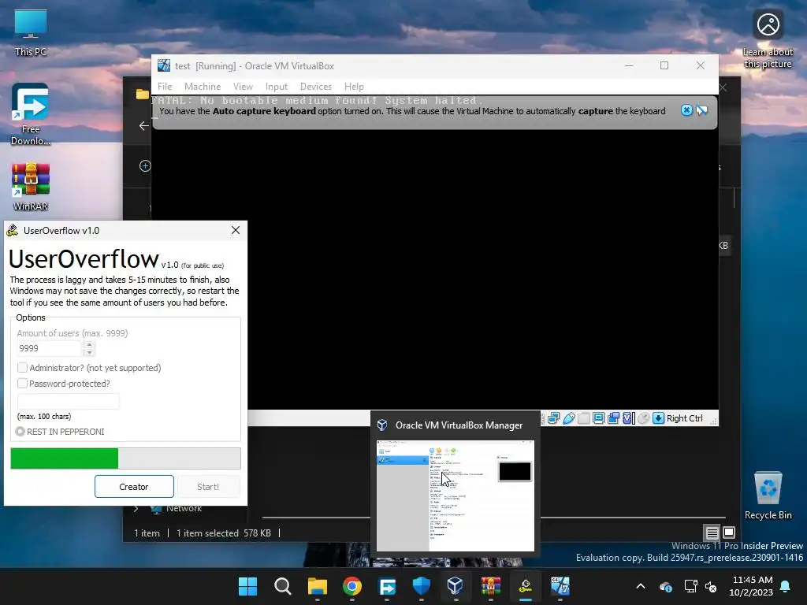The width and height of the screenshot is (807, 605).
Task: Click the mouse integration status icon
Action: 643,418
